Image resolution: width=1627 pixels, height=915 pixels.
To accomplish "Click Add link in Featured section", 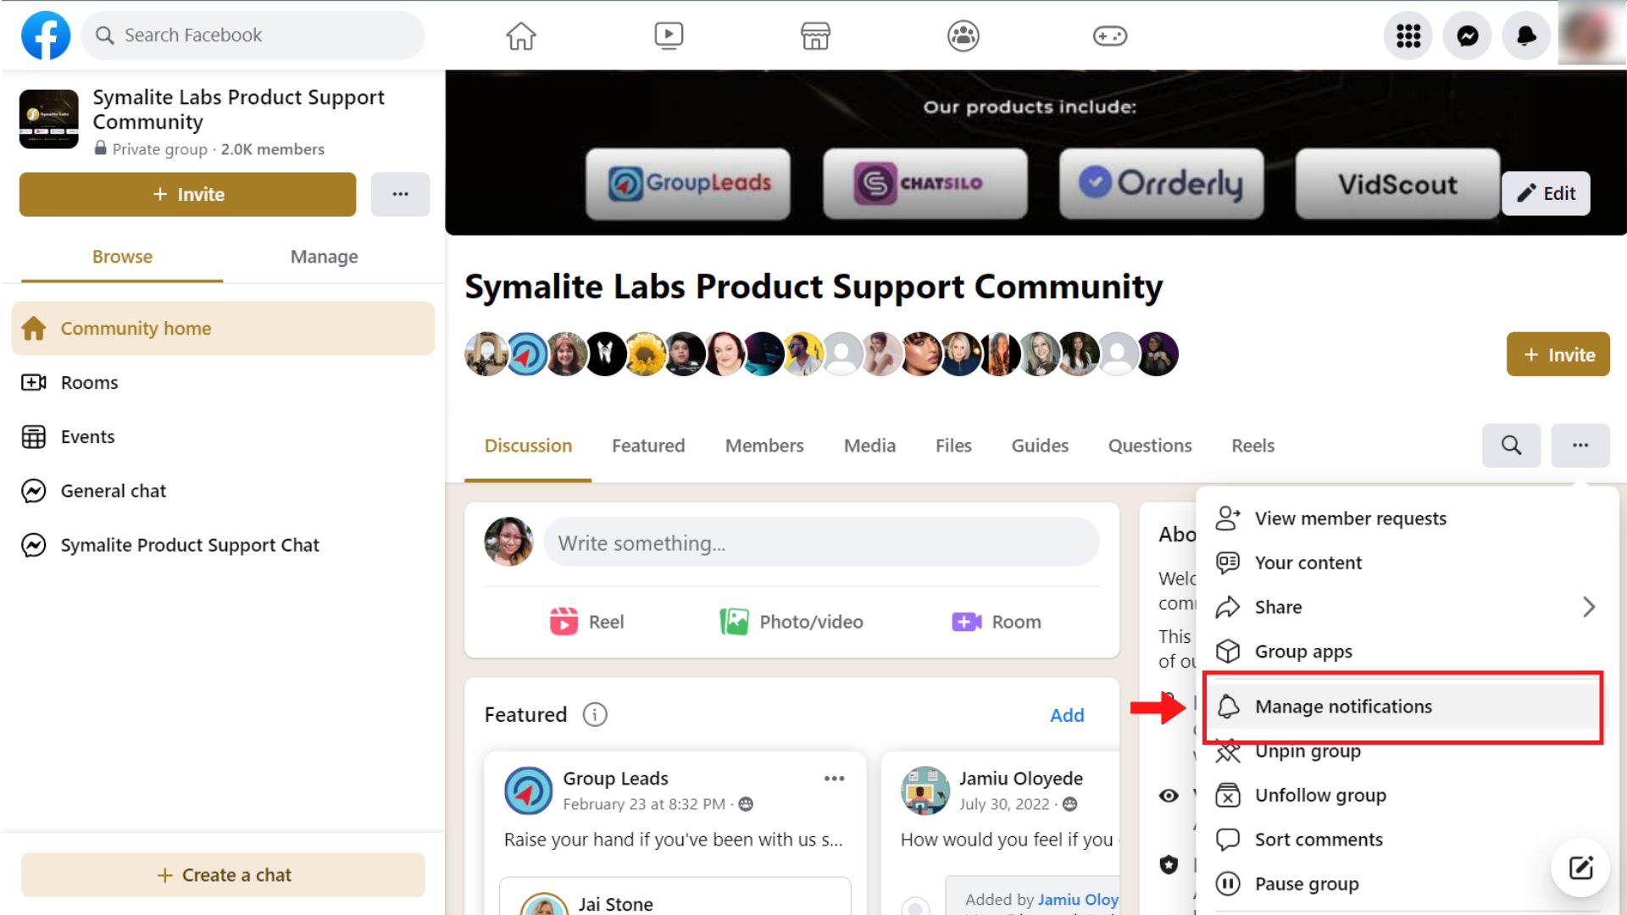I will 1066,715.
